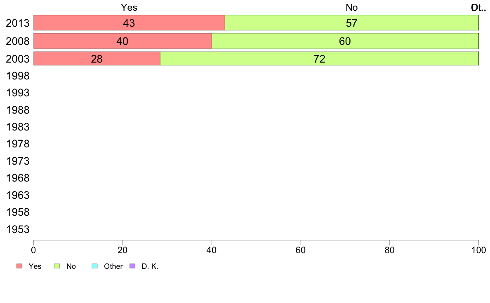Click the purple D. K. legend swatch

(132, 266)
